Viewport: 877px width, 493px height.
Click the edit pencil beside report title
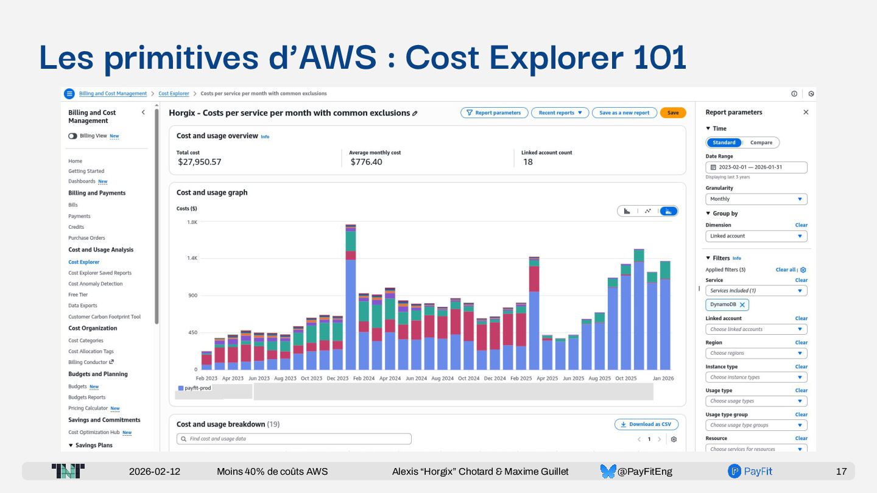tap(415, 113)
